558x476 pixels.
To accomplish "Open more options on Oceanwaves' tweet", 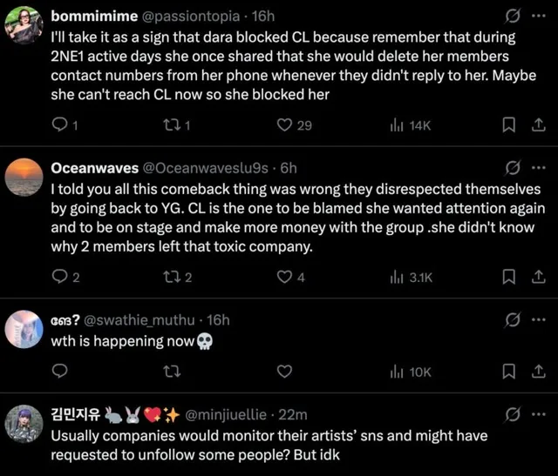I will 539,167.
